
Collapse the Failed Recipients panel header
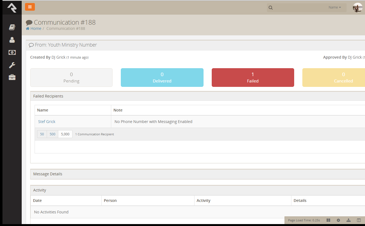(197, 96)
